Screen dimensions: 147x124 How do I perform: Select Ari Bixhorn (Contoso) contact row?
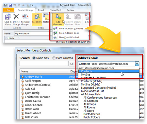[49, 85]
